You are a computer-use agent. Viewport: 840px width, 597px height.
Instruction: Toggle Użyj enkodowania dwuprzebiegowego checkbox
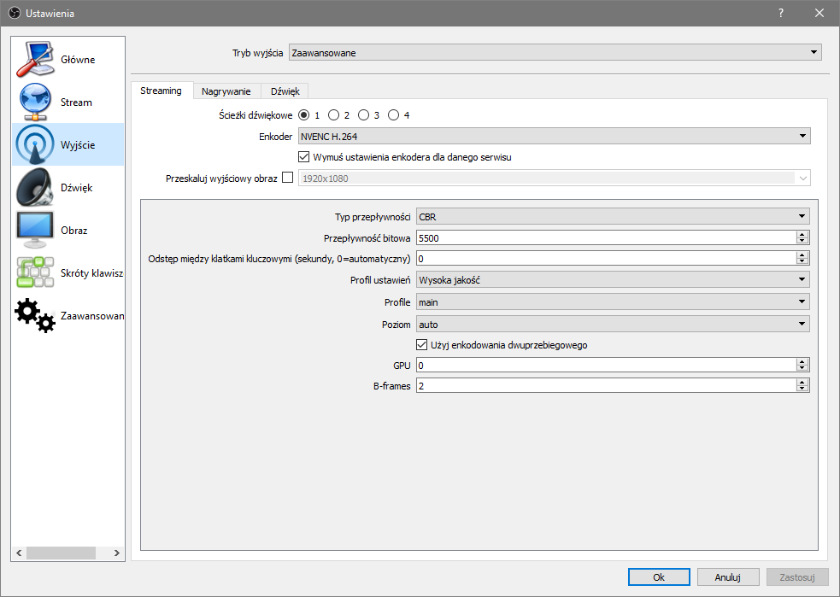[421, 344]
